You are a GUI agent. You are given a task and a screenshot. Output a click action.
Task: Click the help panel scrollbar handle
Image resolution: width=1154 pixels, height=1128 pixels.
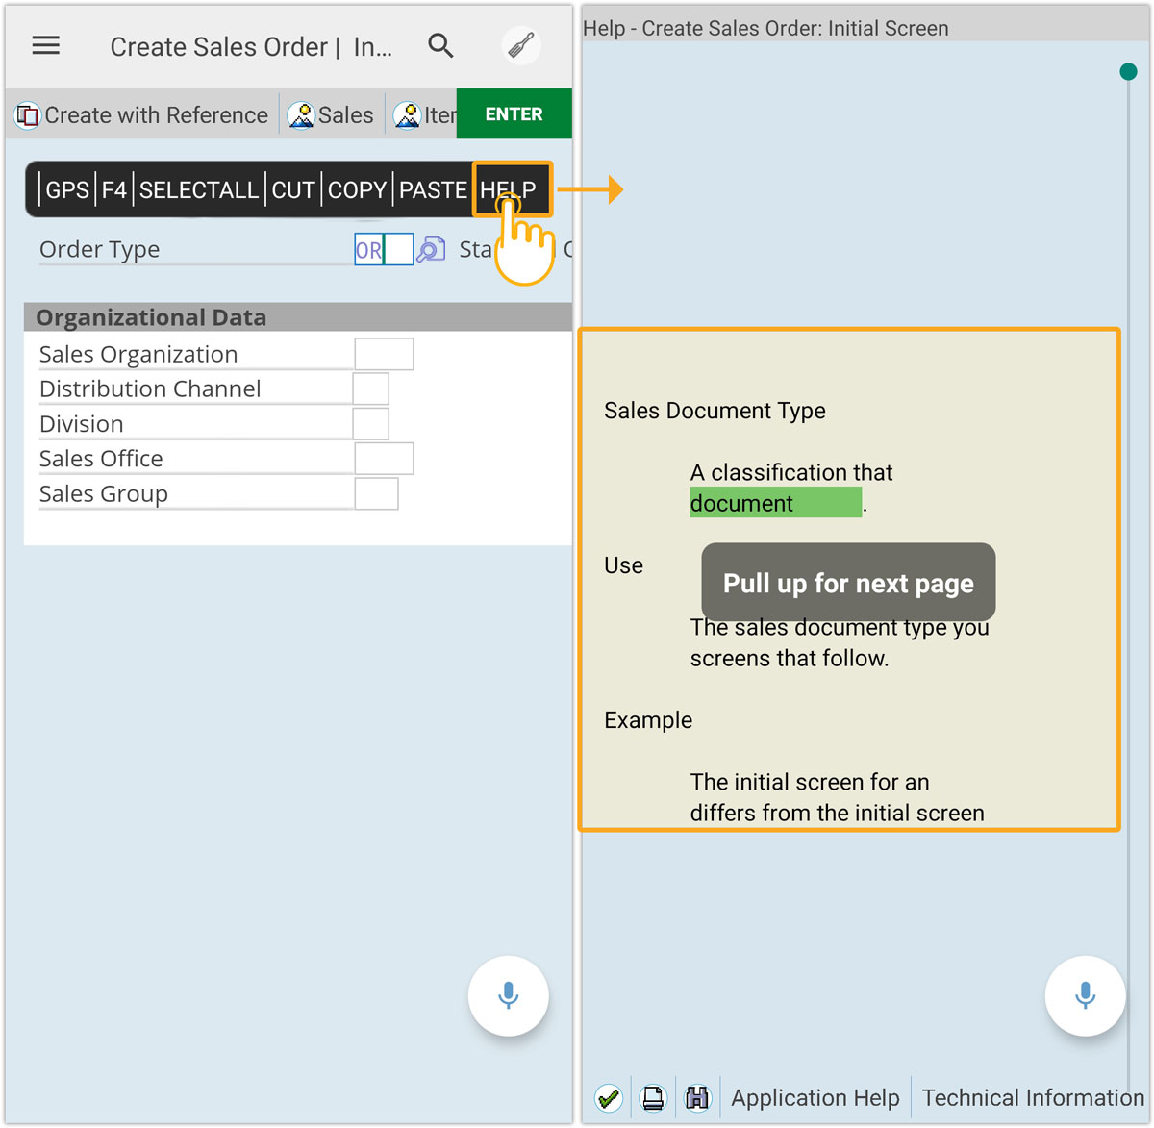point(1128,72)
